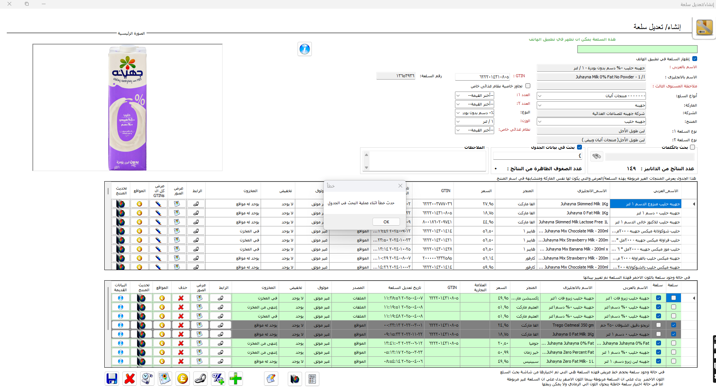Expand the 'الوزن' dropdown showing ١ لتر
Screen dimensions: 716x388
click(458, 122)
